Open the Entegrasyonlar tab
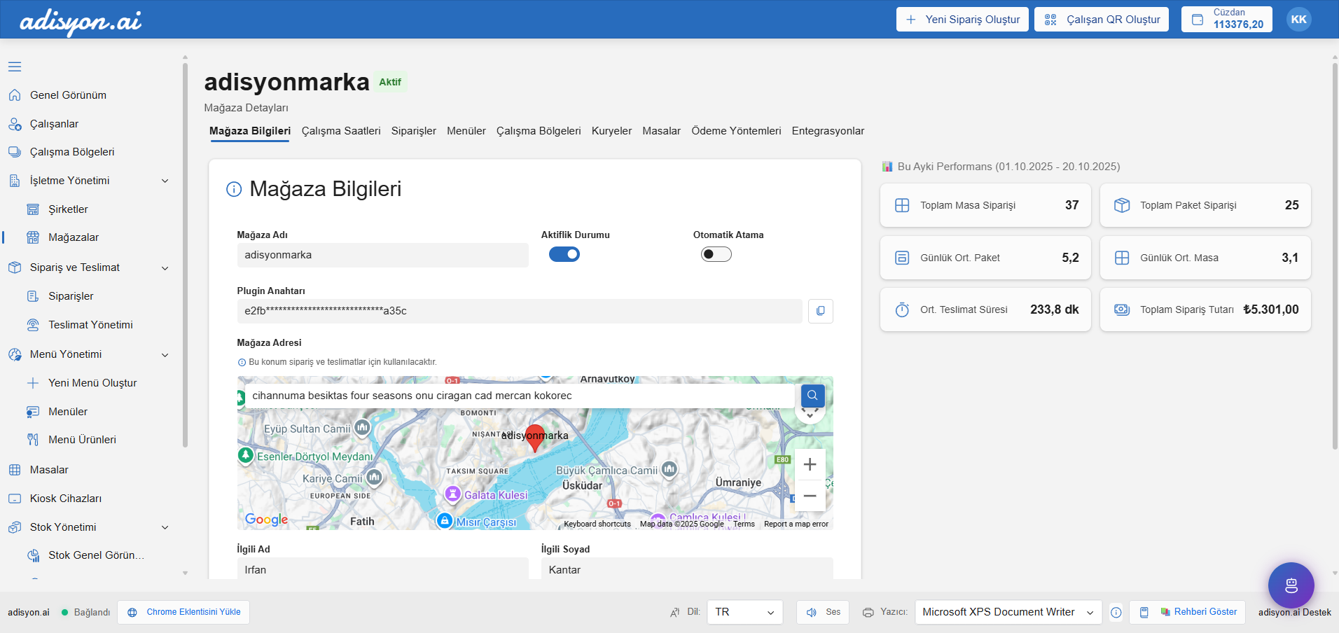 coord(828,131)
